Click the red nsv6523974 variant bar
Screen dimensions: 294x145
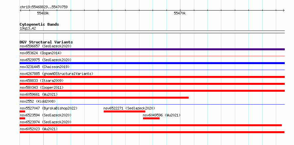[x=151, y=125]
